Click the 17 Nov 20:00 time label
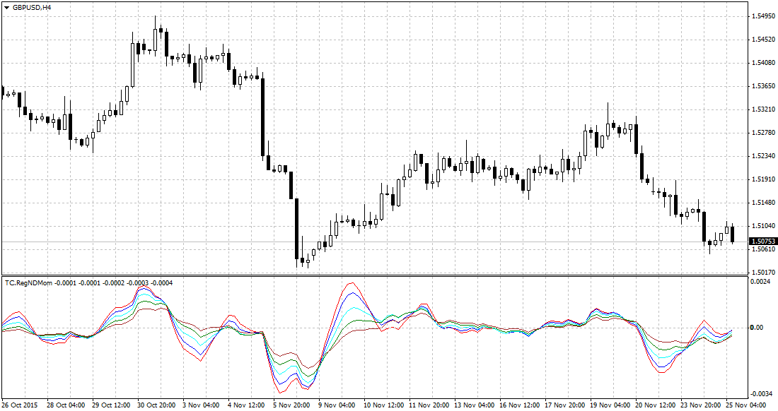 tap(564, 405)
